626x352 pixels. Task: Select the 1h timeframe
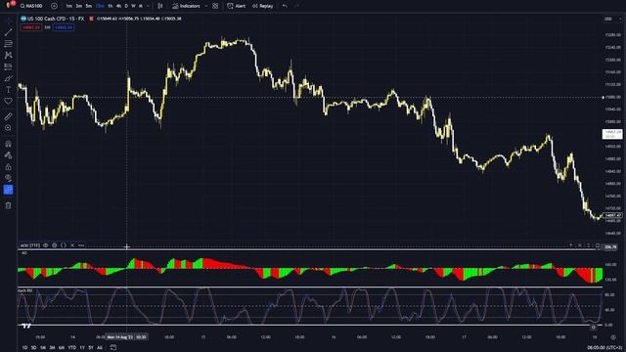click(x=111, y=6)
